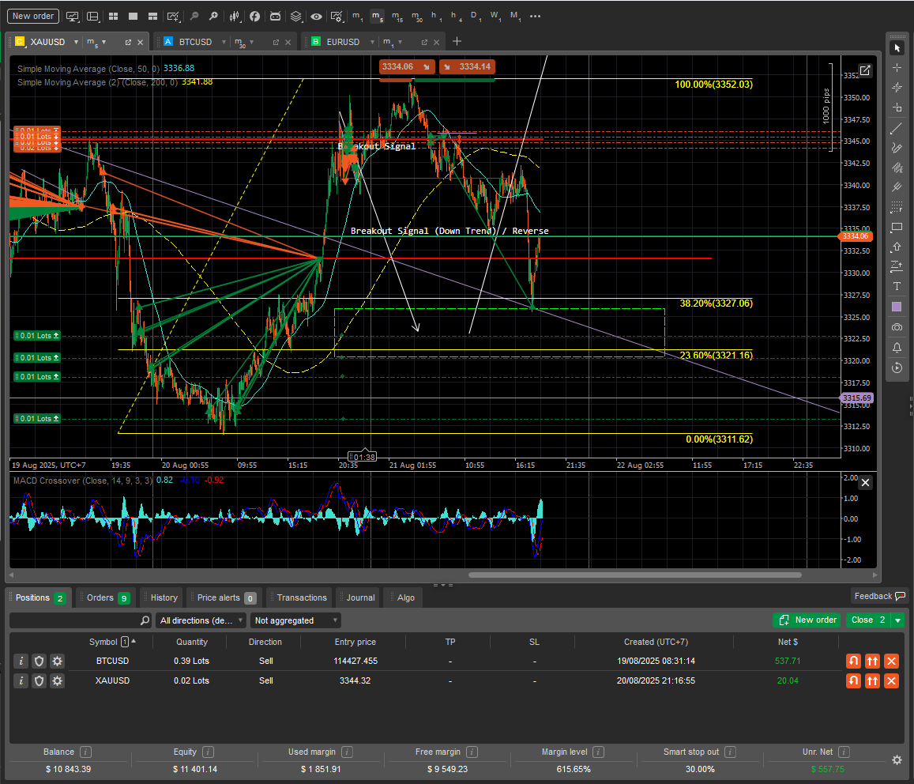Detach chart with pop-out icon near price axis

[x=865, y=70]
